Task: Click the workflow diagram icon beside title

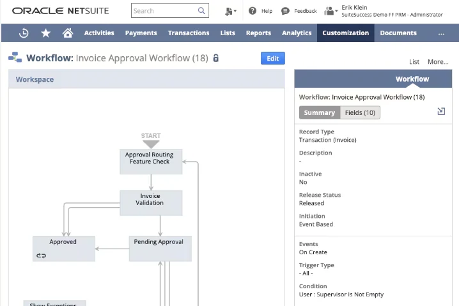Action: (x=15, y=57)
